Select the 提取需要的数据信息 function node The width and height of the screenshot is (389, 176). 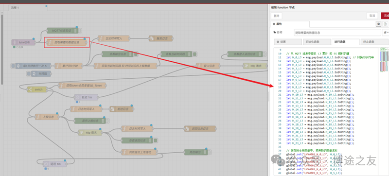point(67,42)
